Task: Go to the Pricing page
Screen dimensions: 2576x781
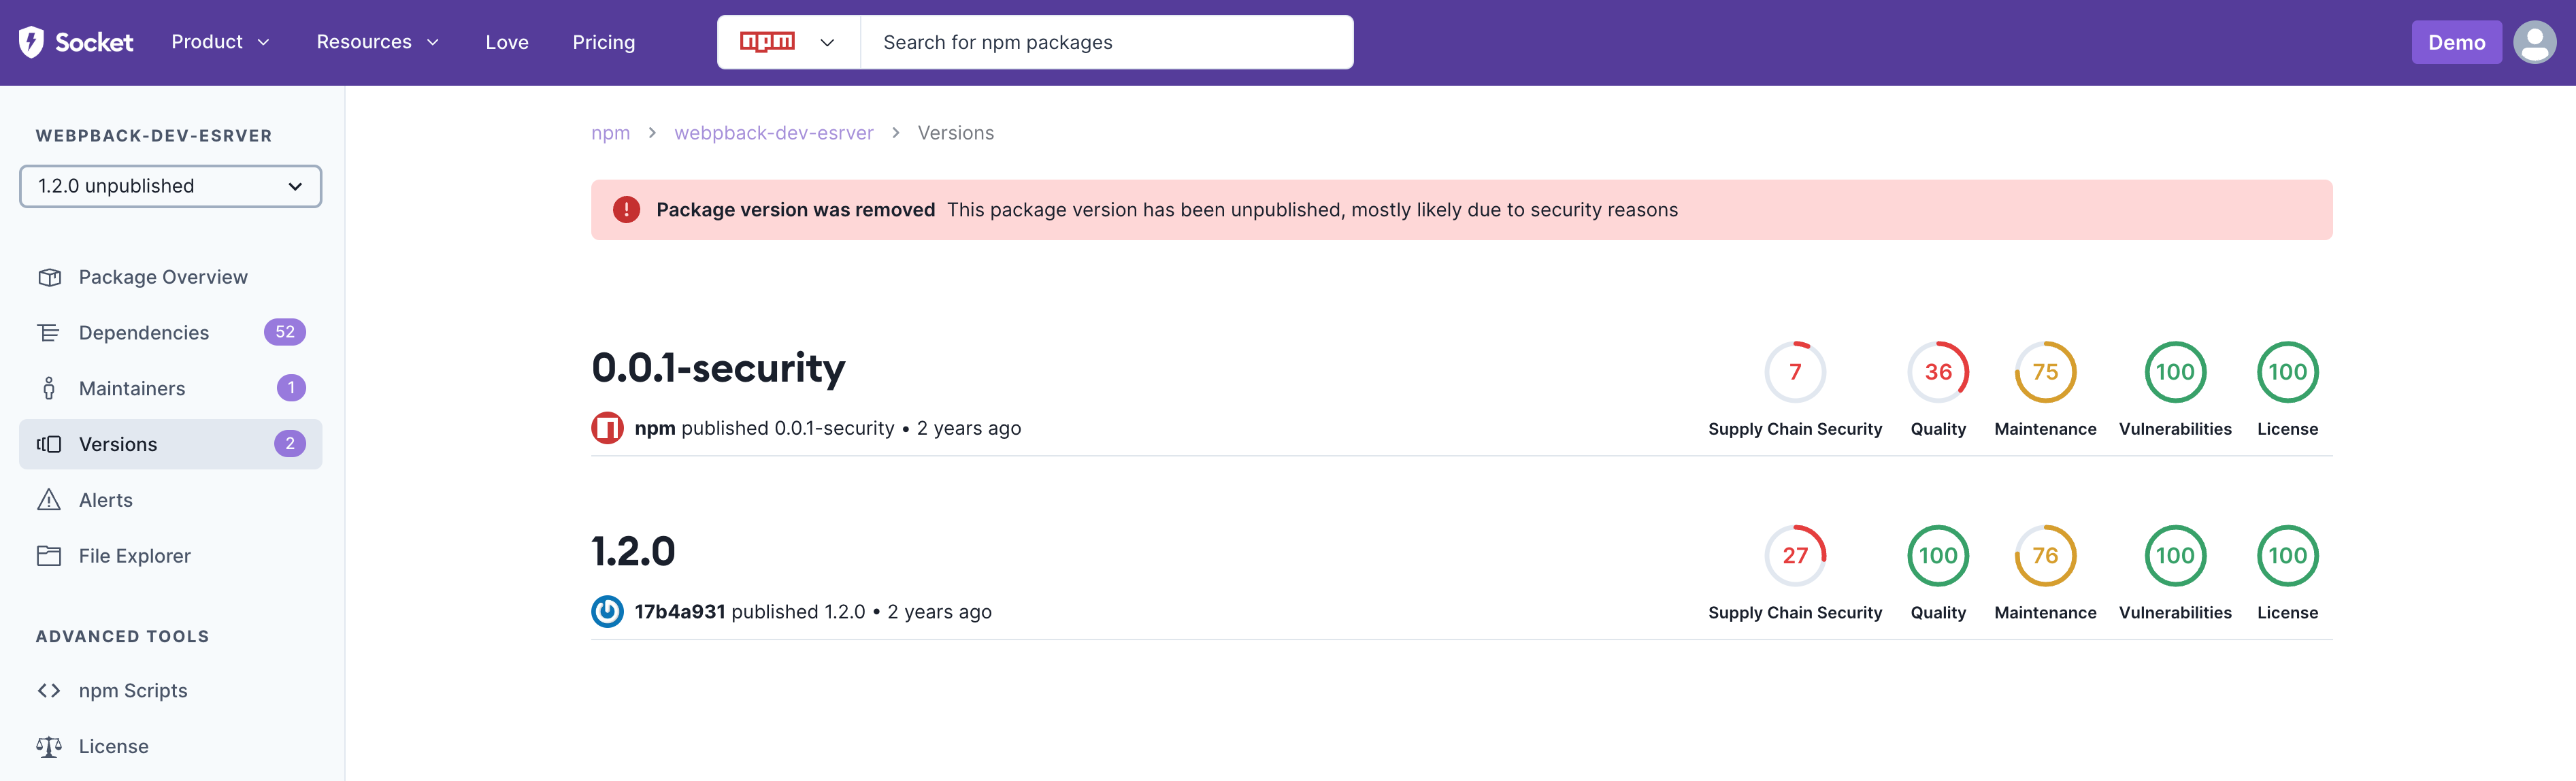Action: tap(604, 42)
